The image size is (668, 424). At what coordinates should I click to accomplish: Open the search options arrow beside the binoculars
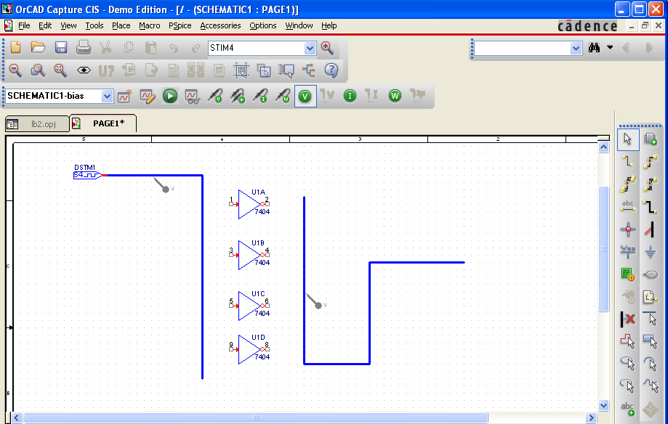610,48
